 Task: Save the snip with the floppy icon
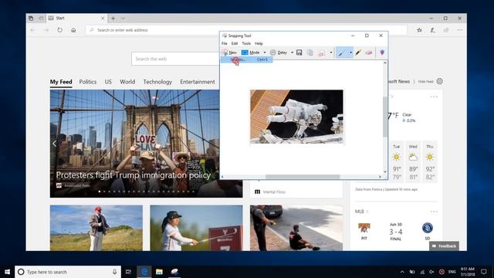click(x=299, y=53)
